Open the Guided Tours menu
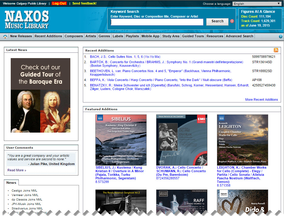The width and height of the screenshot is (284, 216). [193, 36]
